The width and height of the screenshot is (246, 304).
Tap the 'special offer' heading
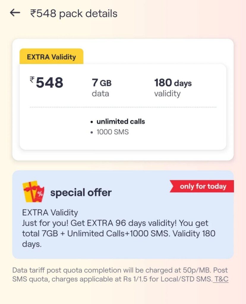click(81, 193)
